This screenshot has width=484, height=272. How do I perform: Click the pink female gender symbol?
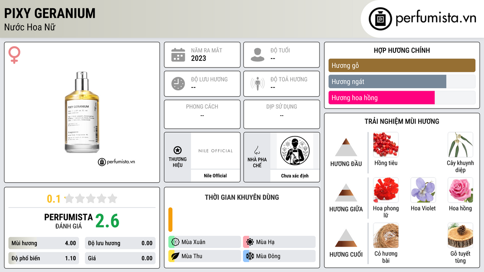pyautogui.click(x=14, y=55)
